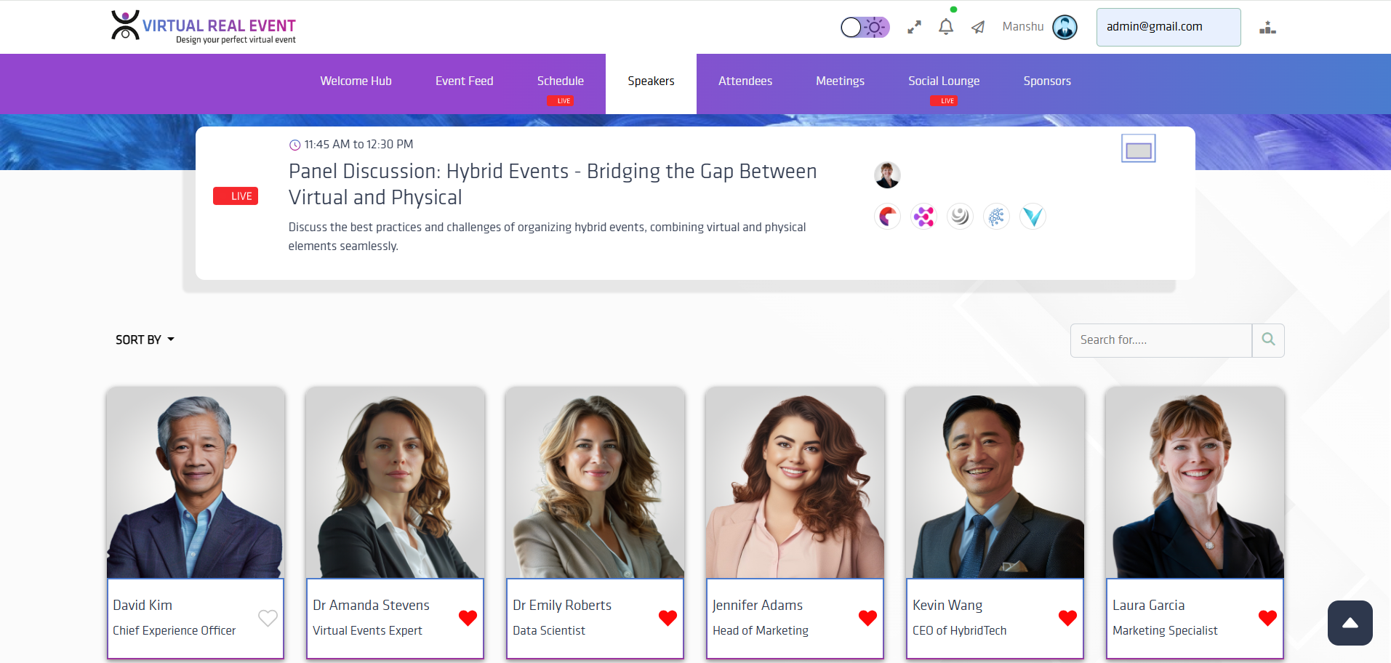Open the admin@gmail.com account dropdown
This screenshot has width=1391, height=663.
point(1168,27)
